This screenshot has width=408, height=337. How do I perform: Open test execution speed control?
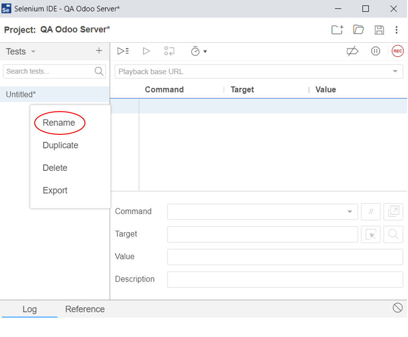pos(199,51)
